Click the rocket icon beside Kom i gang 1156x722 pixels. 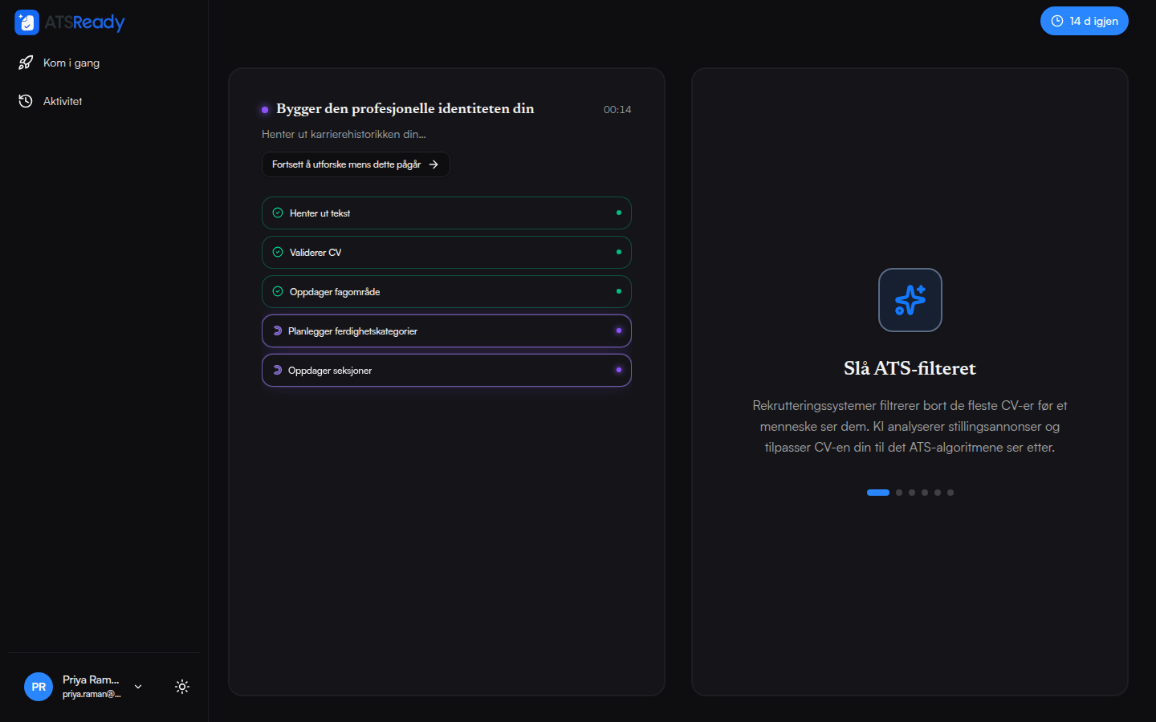pos(26,63)
